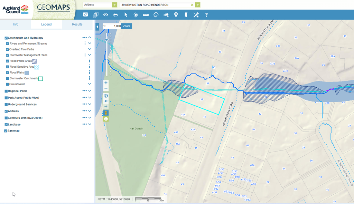Click the Zoom scale button
This screenshot has height=204, width=354.
click(127, 26)
